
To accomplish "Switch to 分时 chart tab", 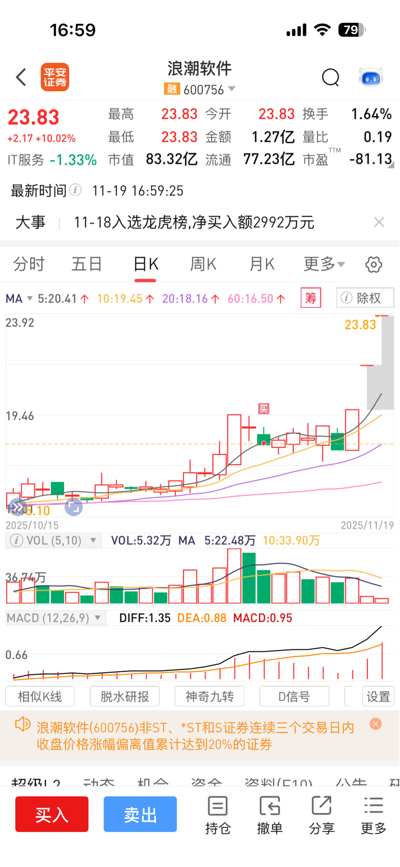I will click(x=29, y=264).
